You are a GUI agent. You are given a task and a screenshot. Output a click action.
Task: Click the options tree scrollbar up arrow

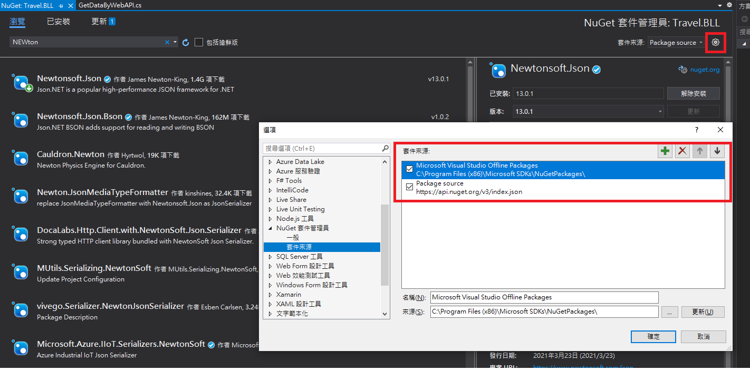[x=385, y=162]
